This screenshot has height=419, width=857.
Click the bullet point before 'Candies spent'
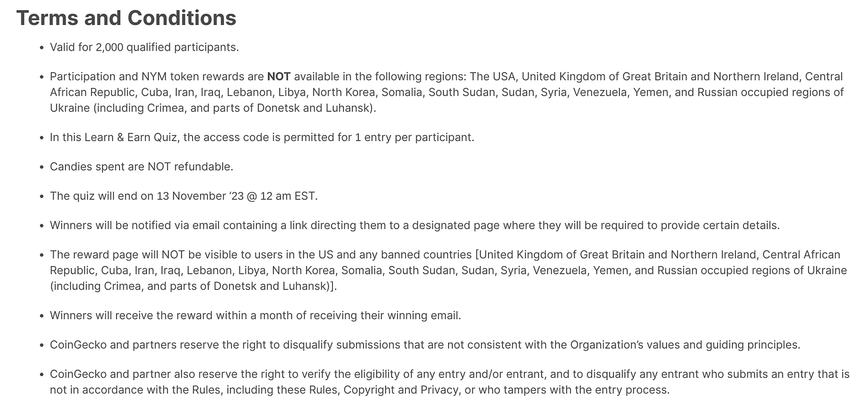pyautogui.click(x=41, y=167)
